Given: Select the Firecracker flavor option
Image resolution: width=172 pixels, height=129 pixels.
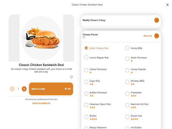Looking at the screenshot, I should click(127, 93).
